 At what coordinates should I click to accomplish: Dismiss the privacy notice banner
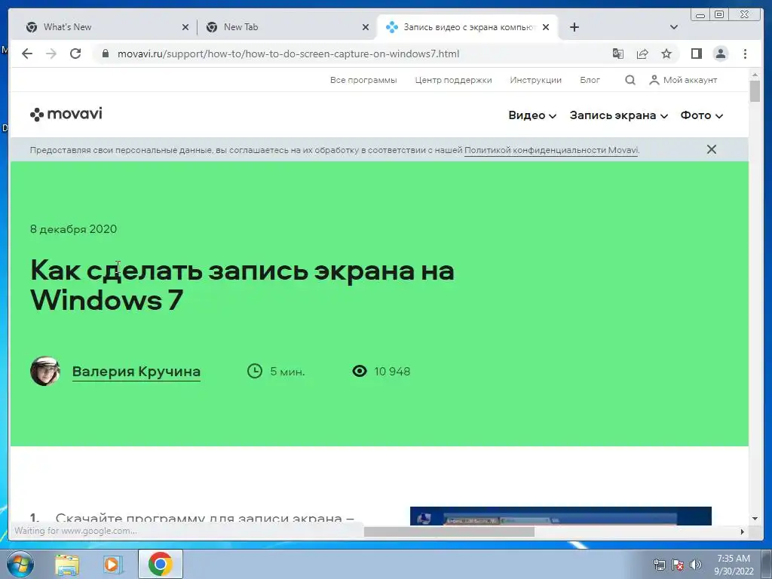[712, 149]
